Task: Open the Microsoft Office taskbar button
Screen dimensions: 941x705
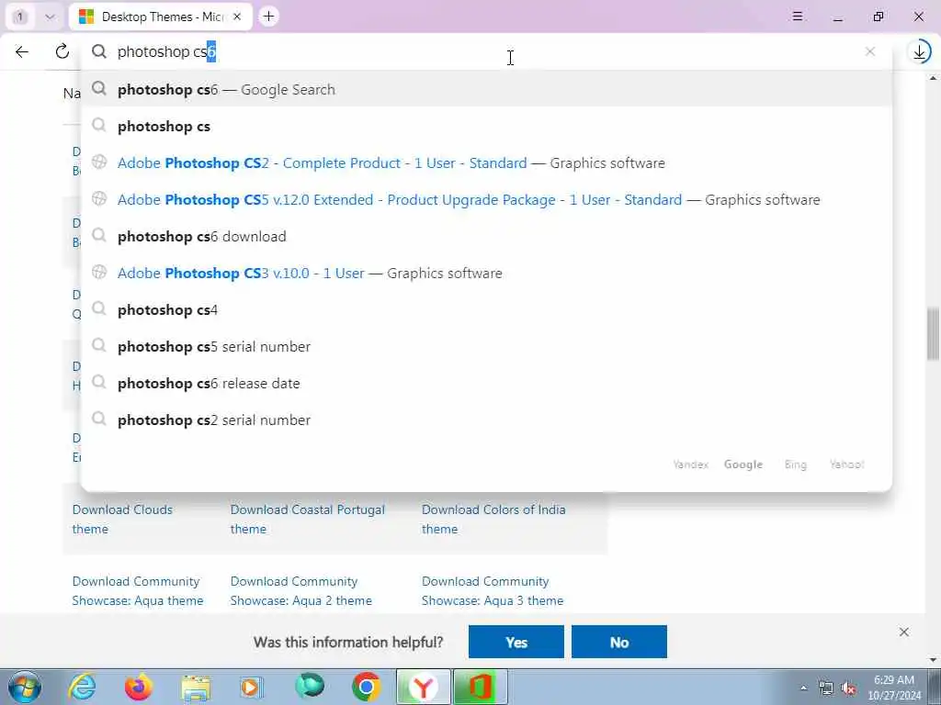Action: tap(480, 687)
